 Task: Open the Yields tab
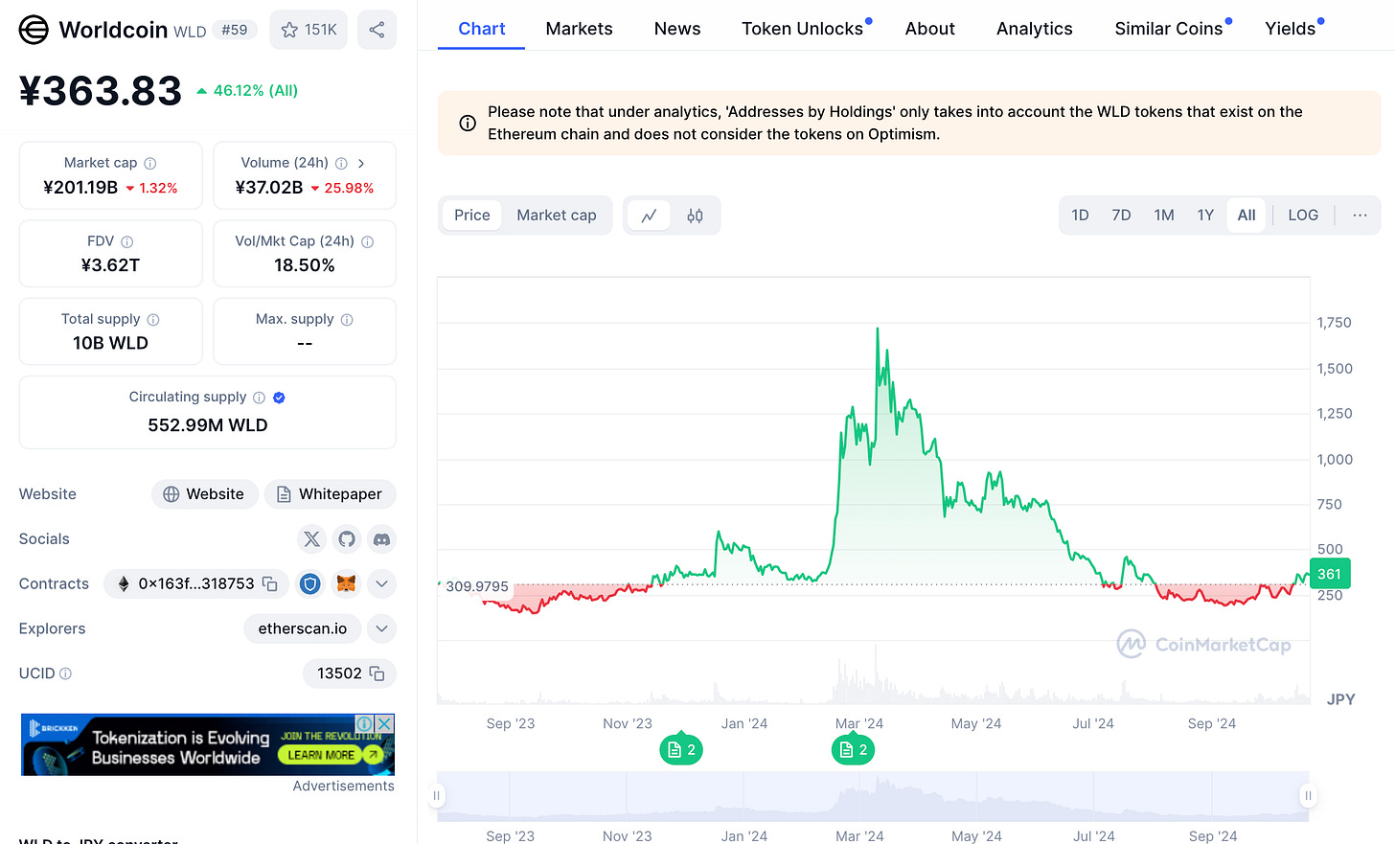tap(1291, 29)
